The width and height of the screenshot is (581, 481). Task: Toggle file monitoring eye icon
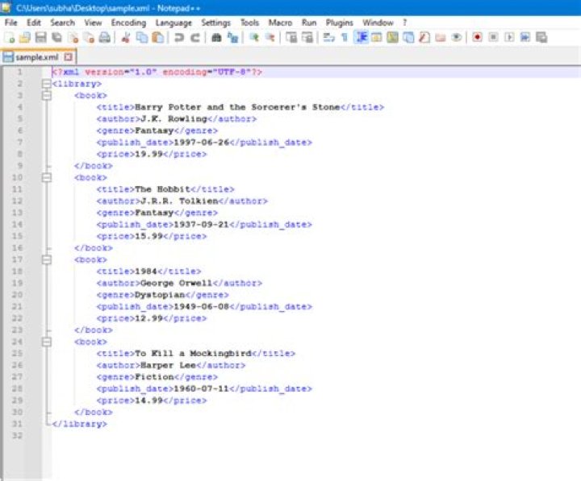pos(457,37)
